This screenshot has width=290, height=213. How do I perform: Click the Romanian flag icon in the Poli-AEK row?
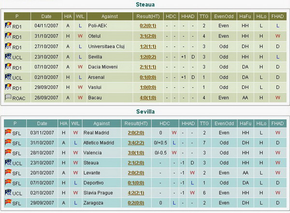point(7,25)
